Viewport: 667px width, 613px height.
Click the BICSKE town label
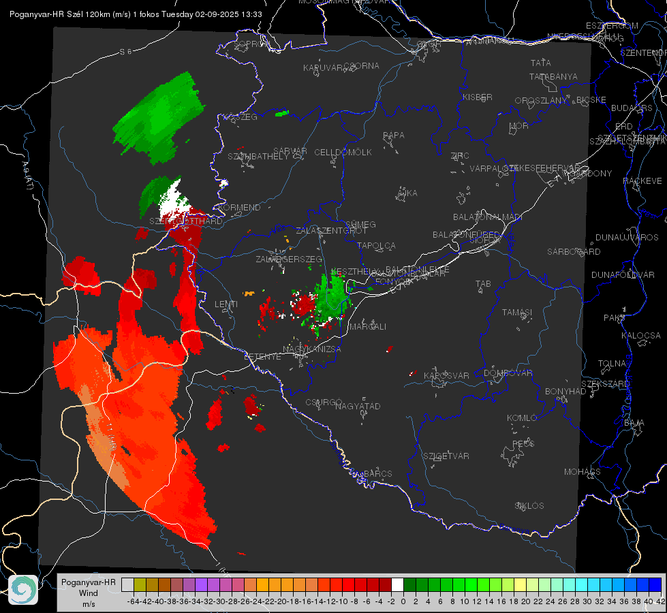[591, 99]
